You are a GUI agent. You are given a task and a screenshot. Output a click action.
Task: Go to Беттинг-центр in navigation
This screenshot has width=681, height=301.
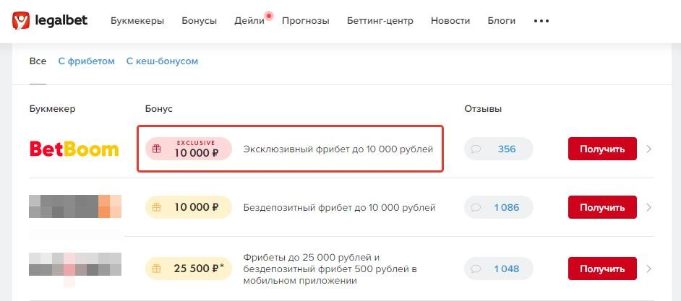(x=380, y=21)
